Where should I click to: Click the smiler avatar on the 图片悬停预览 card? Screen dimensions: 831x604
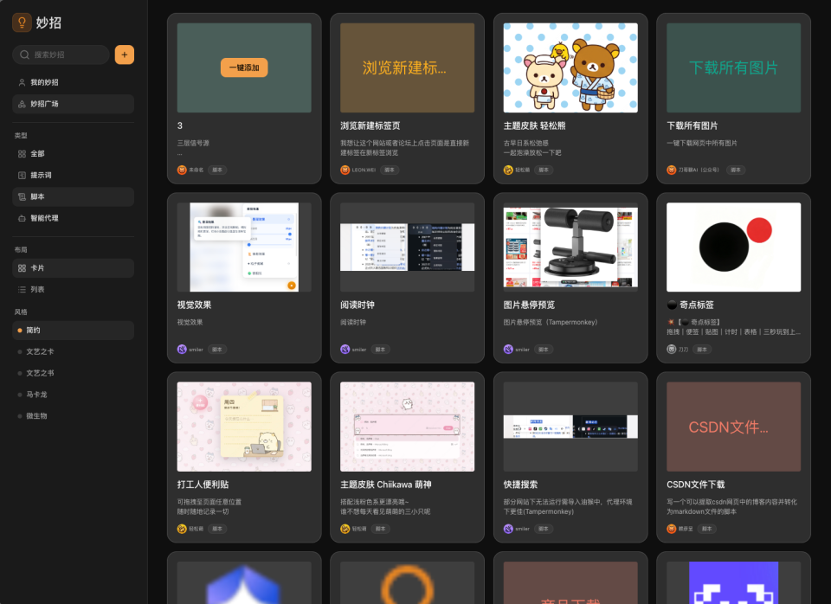(x=508, y=349)
